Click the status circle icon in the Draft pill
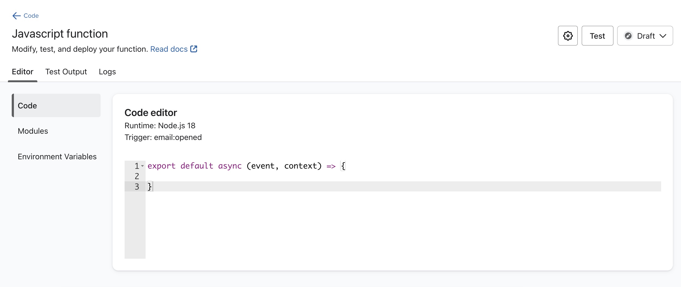This screenshot has width=681, height=287. [x=629, y=35]
